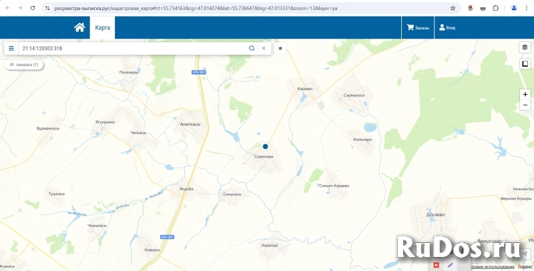The height and width of the screenshot is (271, 534).
Task: Go back with the browser back arrow
Action: pyautogui.click(x=7, y=8)
